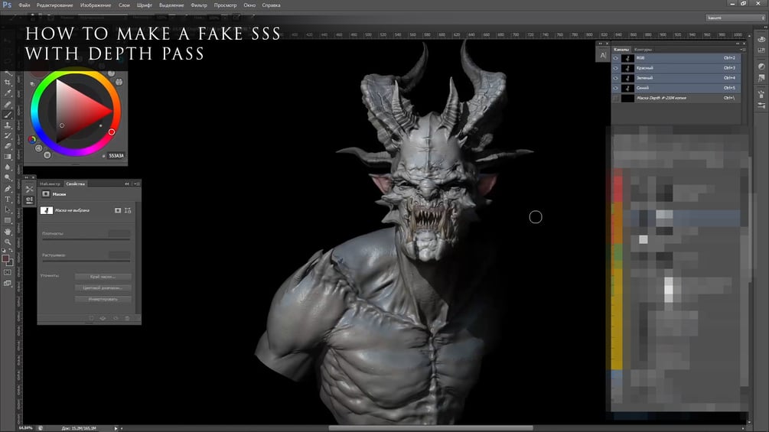769x432 pixels.
Task: Open the Файл menu
Action: click(x=24, y=5)
